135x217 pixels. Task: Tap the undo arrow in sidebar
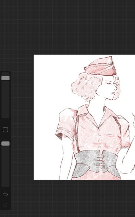(x=5, y=194)
